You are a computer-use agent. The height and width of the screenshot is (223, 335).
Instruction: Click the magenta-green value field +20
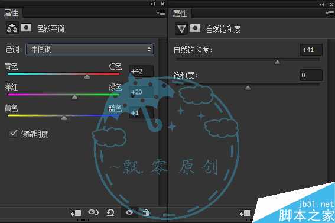141,92
